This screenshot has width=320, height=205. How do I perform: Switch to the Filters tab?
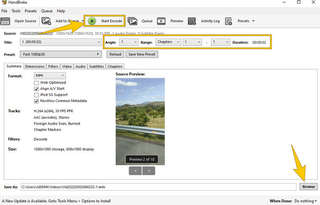[53, 67]
